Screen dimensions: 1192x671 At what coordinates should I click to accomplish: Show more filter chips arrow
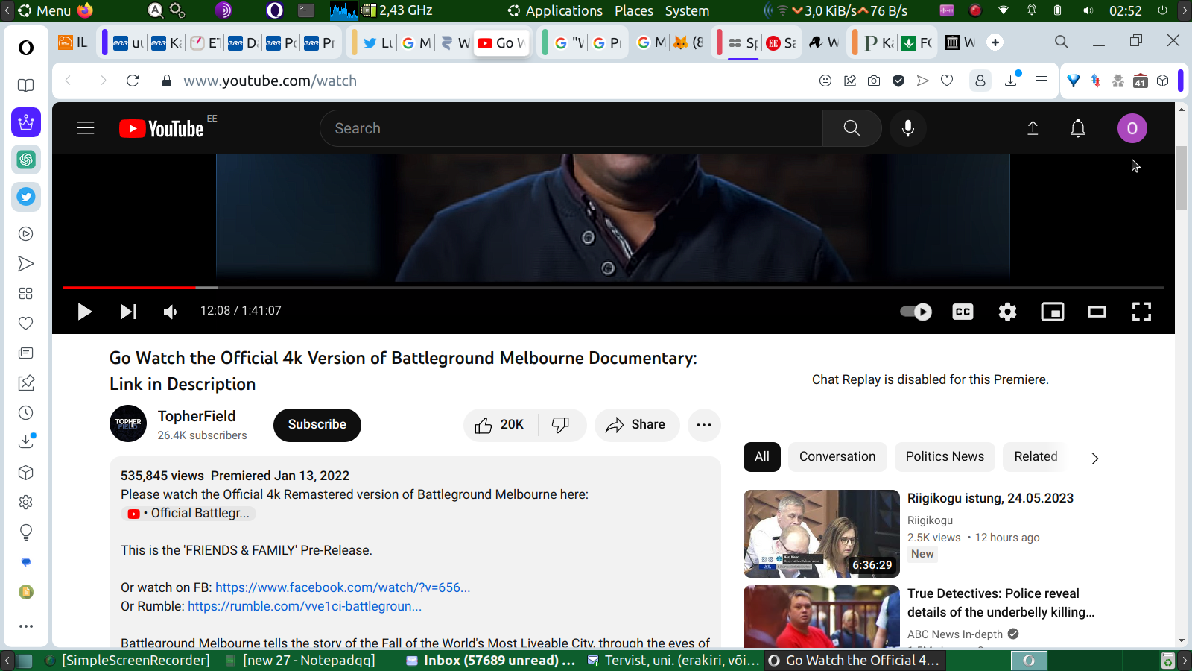tap(1094, 458)
